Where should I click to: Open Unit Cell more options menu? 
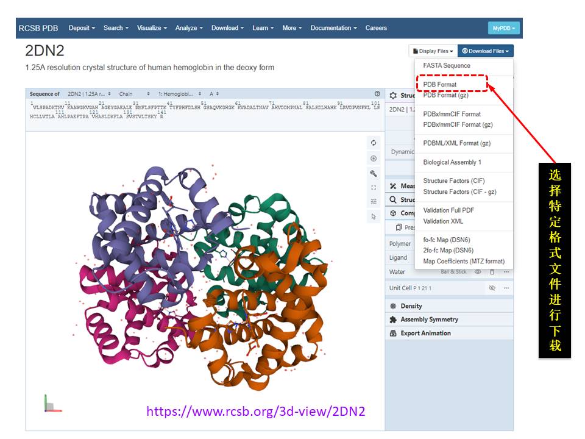(506, 288)
